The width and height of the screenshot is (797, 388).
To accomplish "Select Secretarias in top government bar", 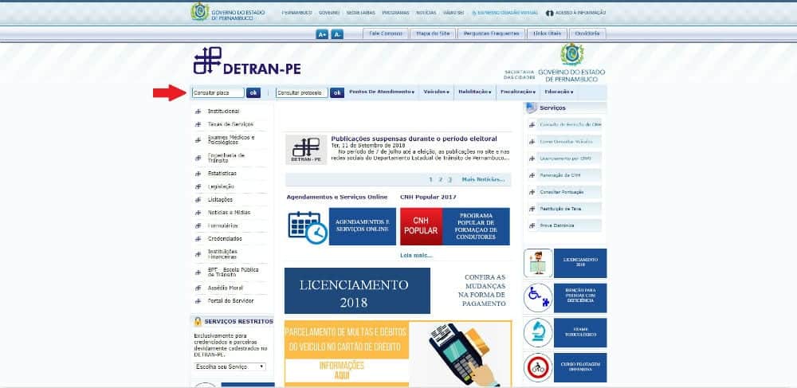I will click(360, 13).
